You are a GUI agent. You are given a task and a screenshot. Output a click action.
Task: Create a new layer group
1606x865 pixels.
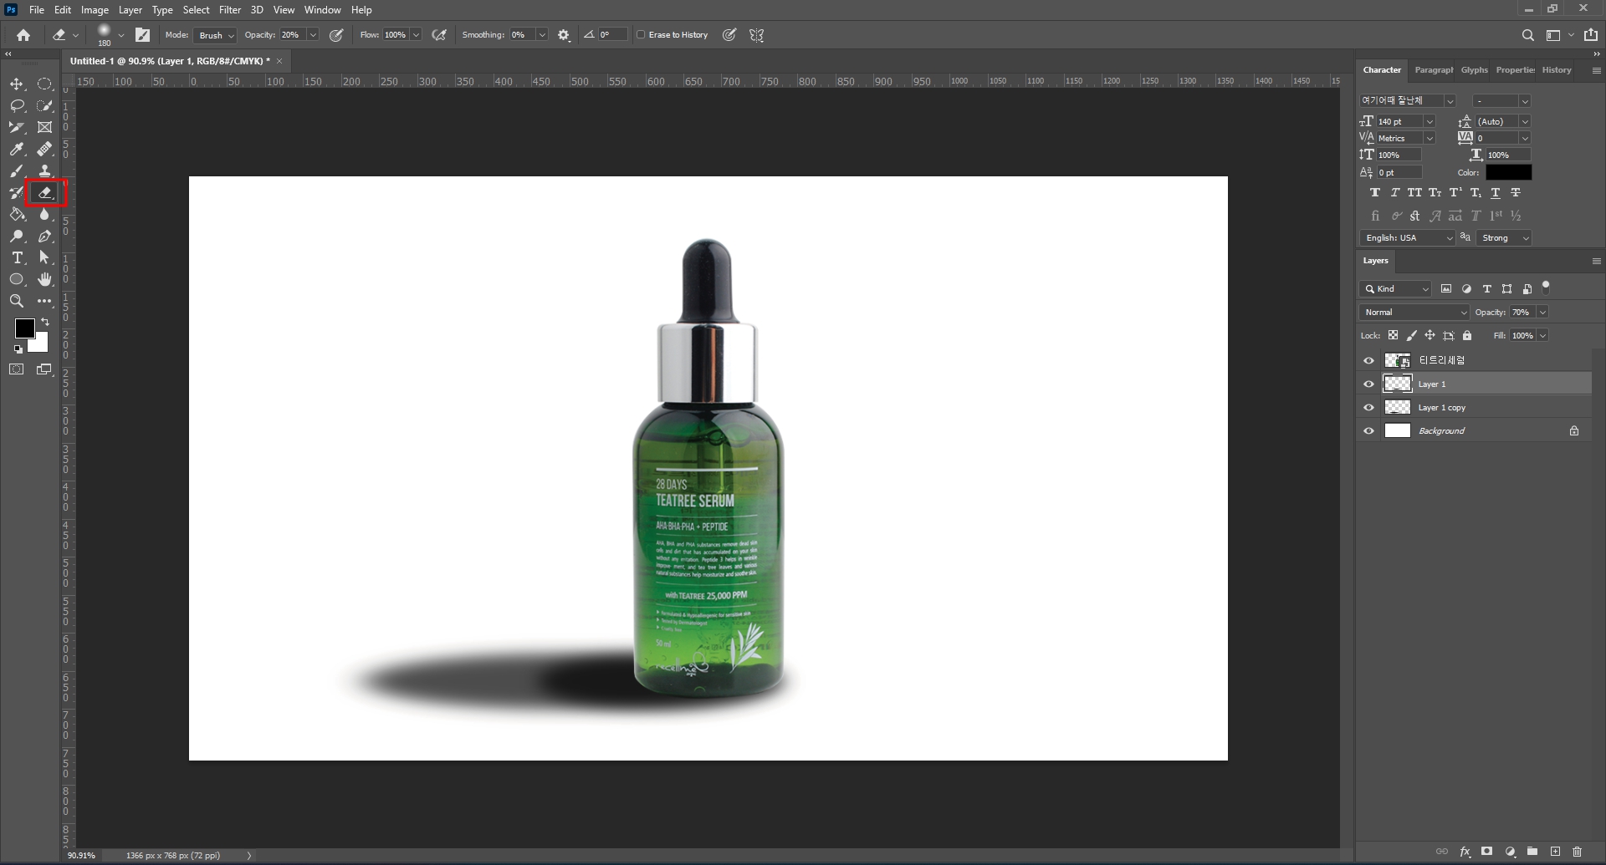coord(1532,852)
